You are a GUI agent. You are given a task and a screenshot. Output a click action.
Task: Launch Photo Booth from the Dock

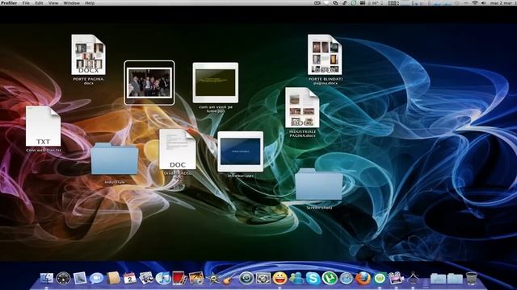pos(179,279)
